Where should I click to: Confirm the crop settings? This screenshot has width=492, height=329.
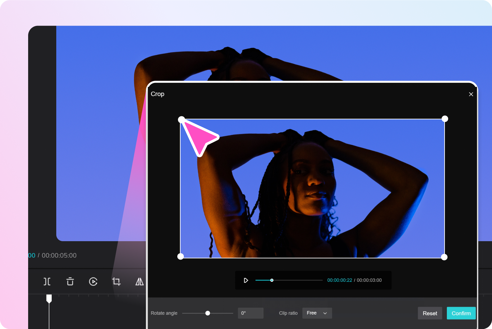[461, 313]
